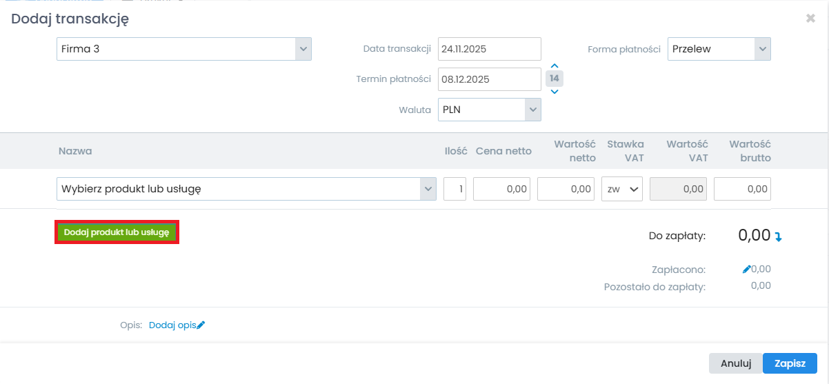Click the pencil icon next to Zapłacono
Viewport: 829px width, 384px height.
(x=746, y=270)
